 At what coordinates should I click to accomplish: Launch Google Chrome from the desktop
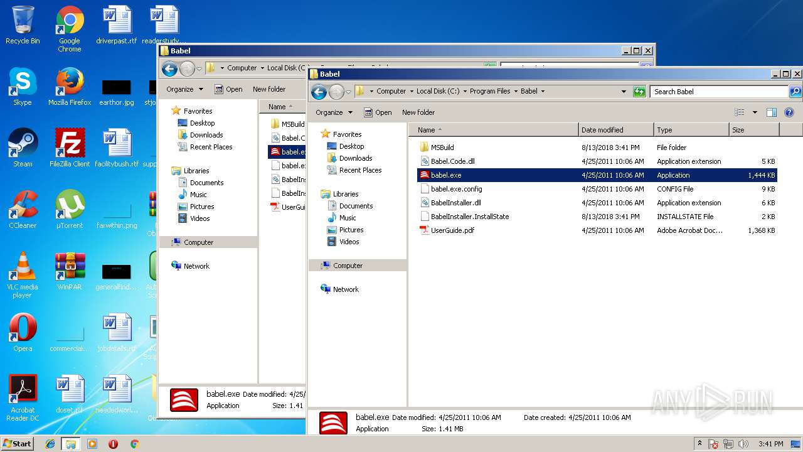(70, 29)
